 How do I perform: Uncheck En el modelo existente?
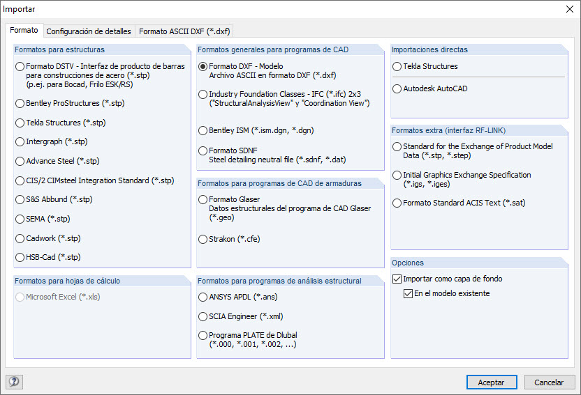(x=409, y=294)
